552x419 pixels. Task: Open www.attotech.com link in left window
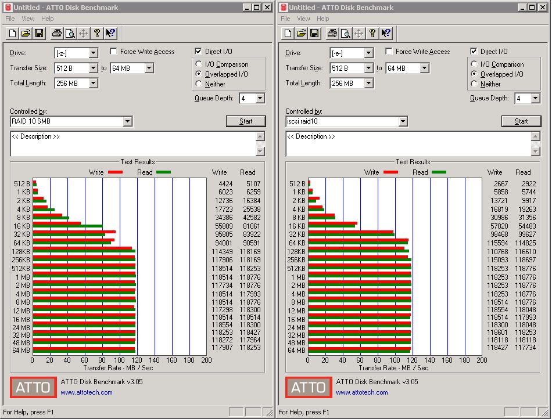87,392
